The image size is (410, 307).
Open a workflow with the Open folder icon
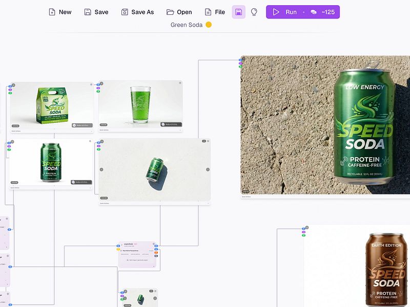(170, 12)
